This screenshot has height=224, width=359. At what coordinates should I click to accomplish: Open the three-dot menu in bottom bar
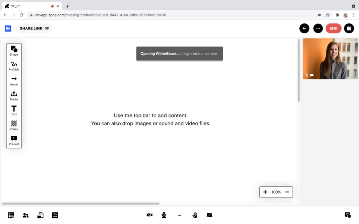click(x=179, y=215)
